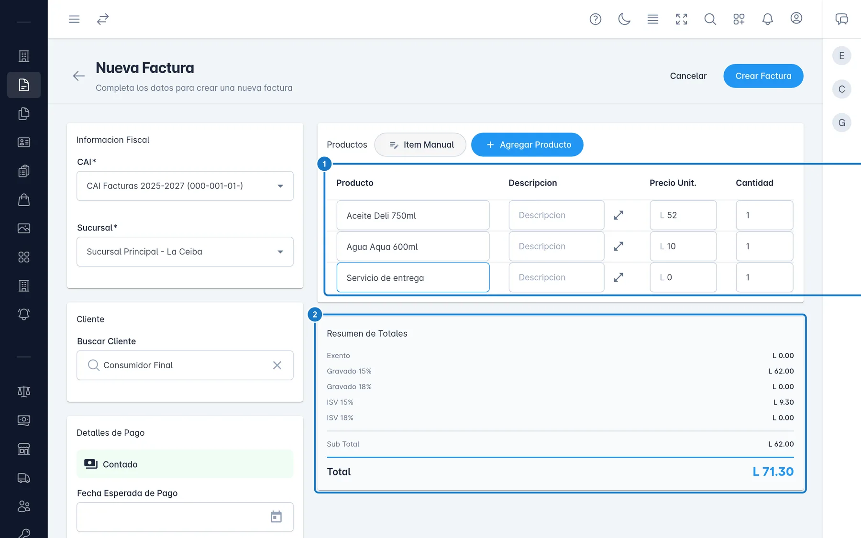
Task: Click Agregar Producto button
Action: tap(527, 144)
